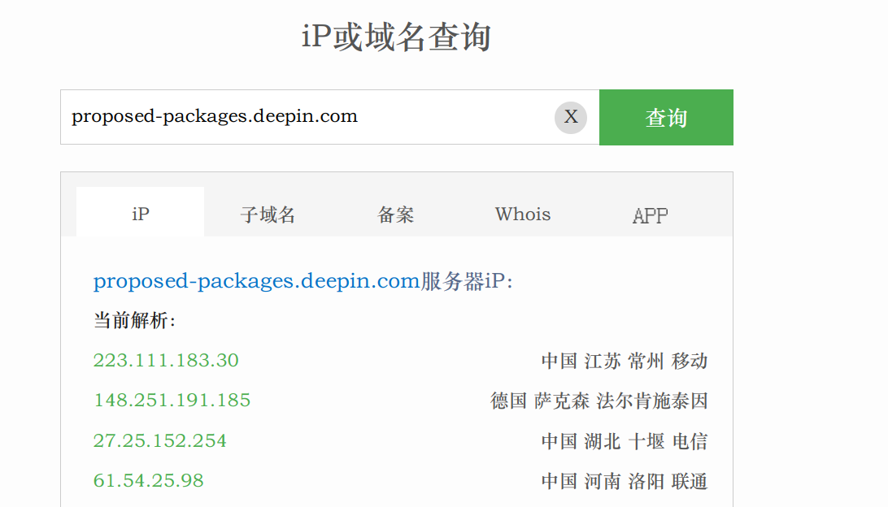The width and height of the screenshot is (888, 507).
Task: Select the iP tab
Action: tap(141, 212)
